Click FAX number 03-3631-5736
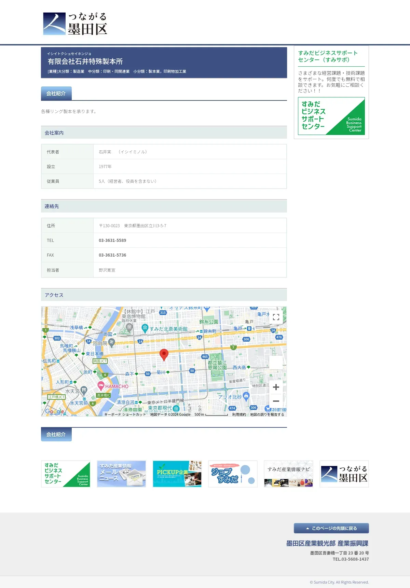This screenshot has width=410, height=588. click(x=112, y=255)
